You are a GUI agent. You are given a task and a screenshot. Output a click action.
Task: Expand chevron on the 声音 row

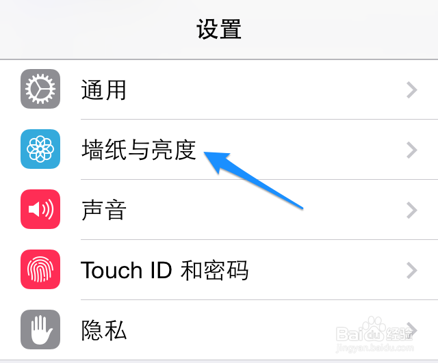tap(412, 210)
